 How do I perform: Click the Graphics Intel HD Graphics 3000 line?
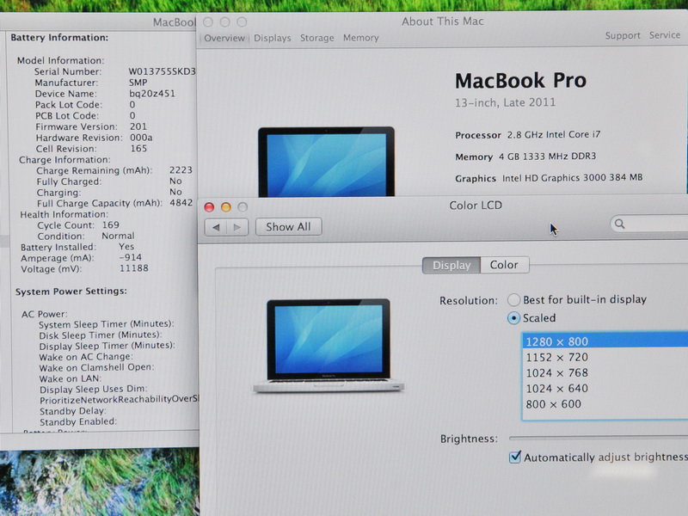549,178
